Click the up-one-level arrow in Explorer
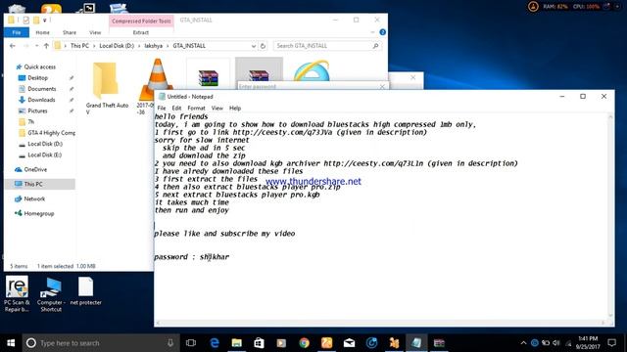Image resolution: width=627 pixels, height=352 pixels. click(46, 46)
